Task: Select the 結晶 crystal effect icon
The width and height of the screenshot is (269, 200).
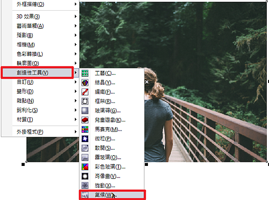Action: [85, 83]
